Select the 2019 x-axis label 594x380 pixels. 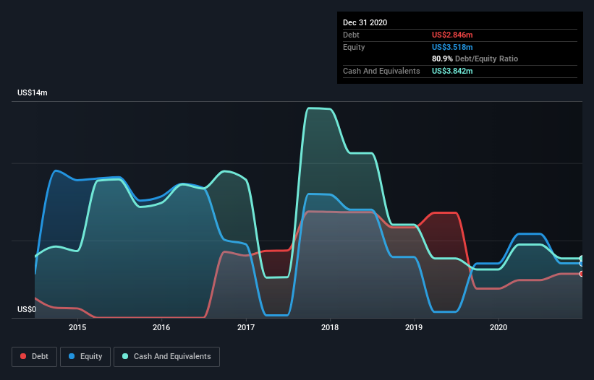pos(414,327)
